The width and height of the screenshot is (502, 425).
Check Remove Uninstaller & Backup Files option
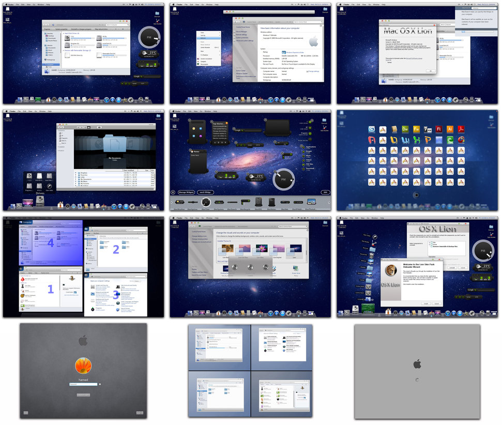coord(432,246)
